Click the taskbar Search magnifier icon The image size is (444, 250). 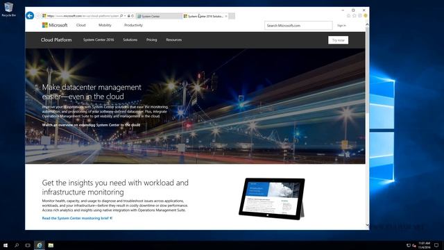(x=17, y=245)
